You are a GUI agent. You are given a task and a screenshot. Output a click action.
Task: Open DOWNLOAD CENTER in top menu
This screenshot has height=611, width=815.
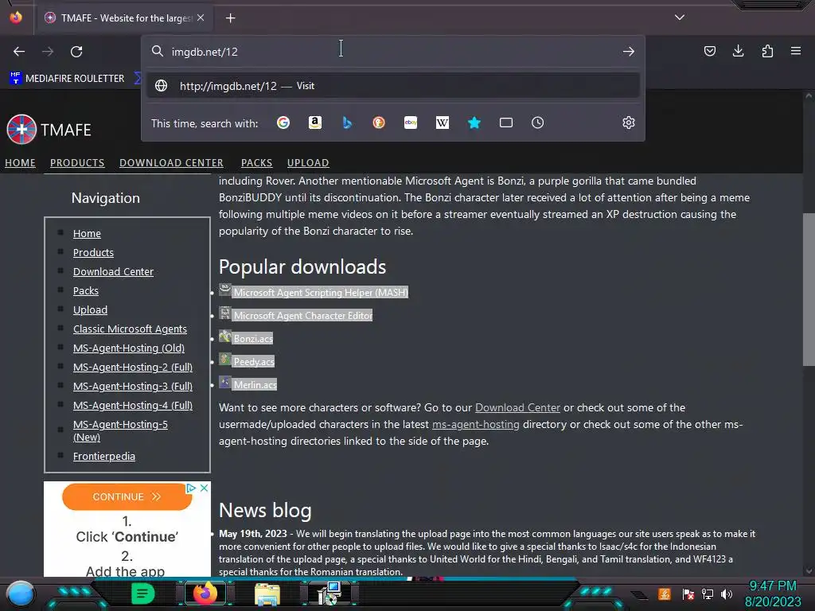coord(172,162)
